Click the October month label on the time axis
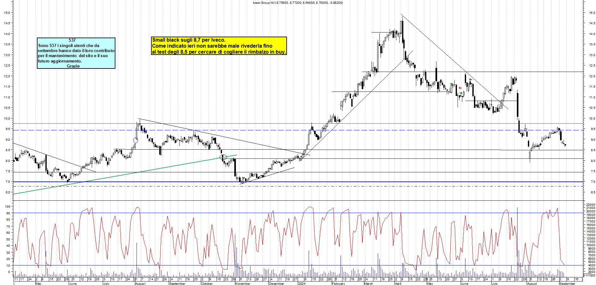Screen dimensions: 596x285 [x=207, y=283]
